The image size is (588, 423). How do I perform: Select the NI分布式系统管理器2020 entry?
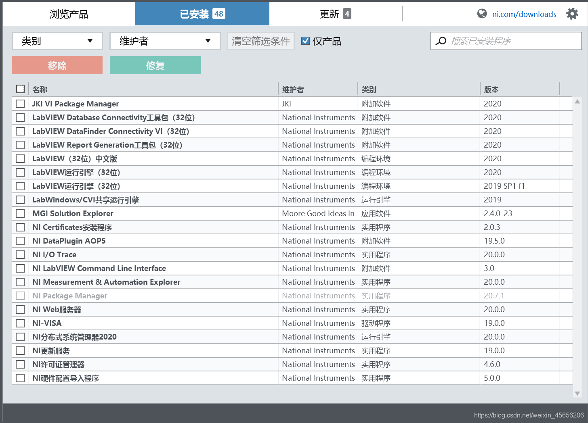point(75,337)
